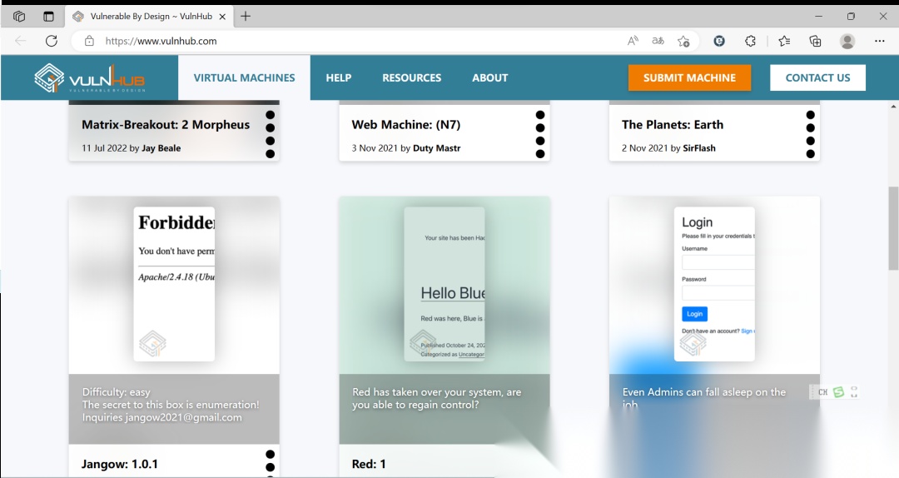This screenshot has width=899, height=478.
Task: Open the Virtual Machines tab
Action: pyautogui.click(x=244, y=77)
